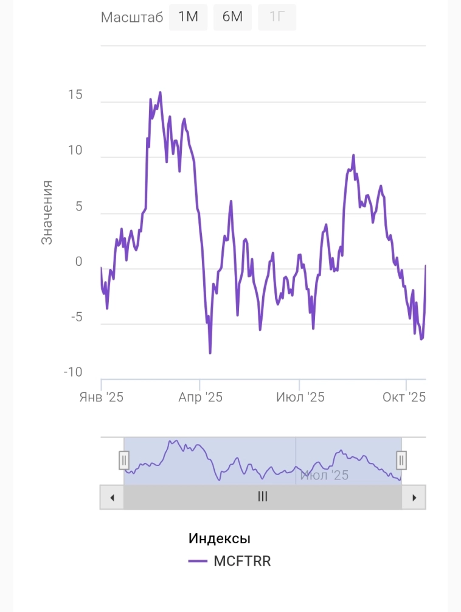Click the Значения y-axis title
461x612 pixels.
(47, 212)
